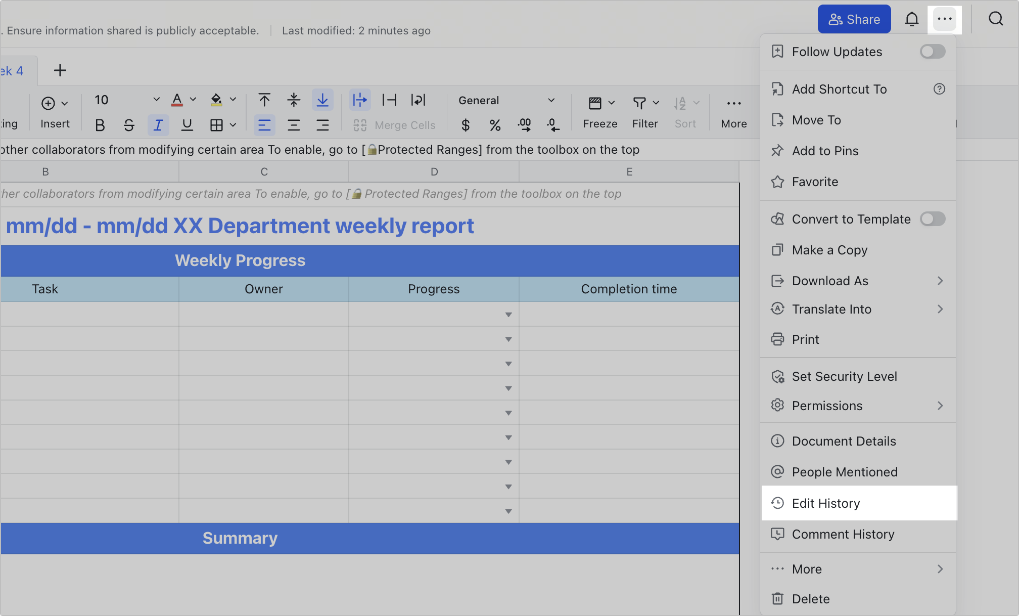Image resolution: width=1019 pixels, height=616 pixels.
Task: Select Edit History from the menu
Action: pos(825,503)
